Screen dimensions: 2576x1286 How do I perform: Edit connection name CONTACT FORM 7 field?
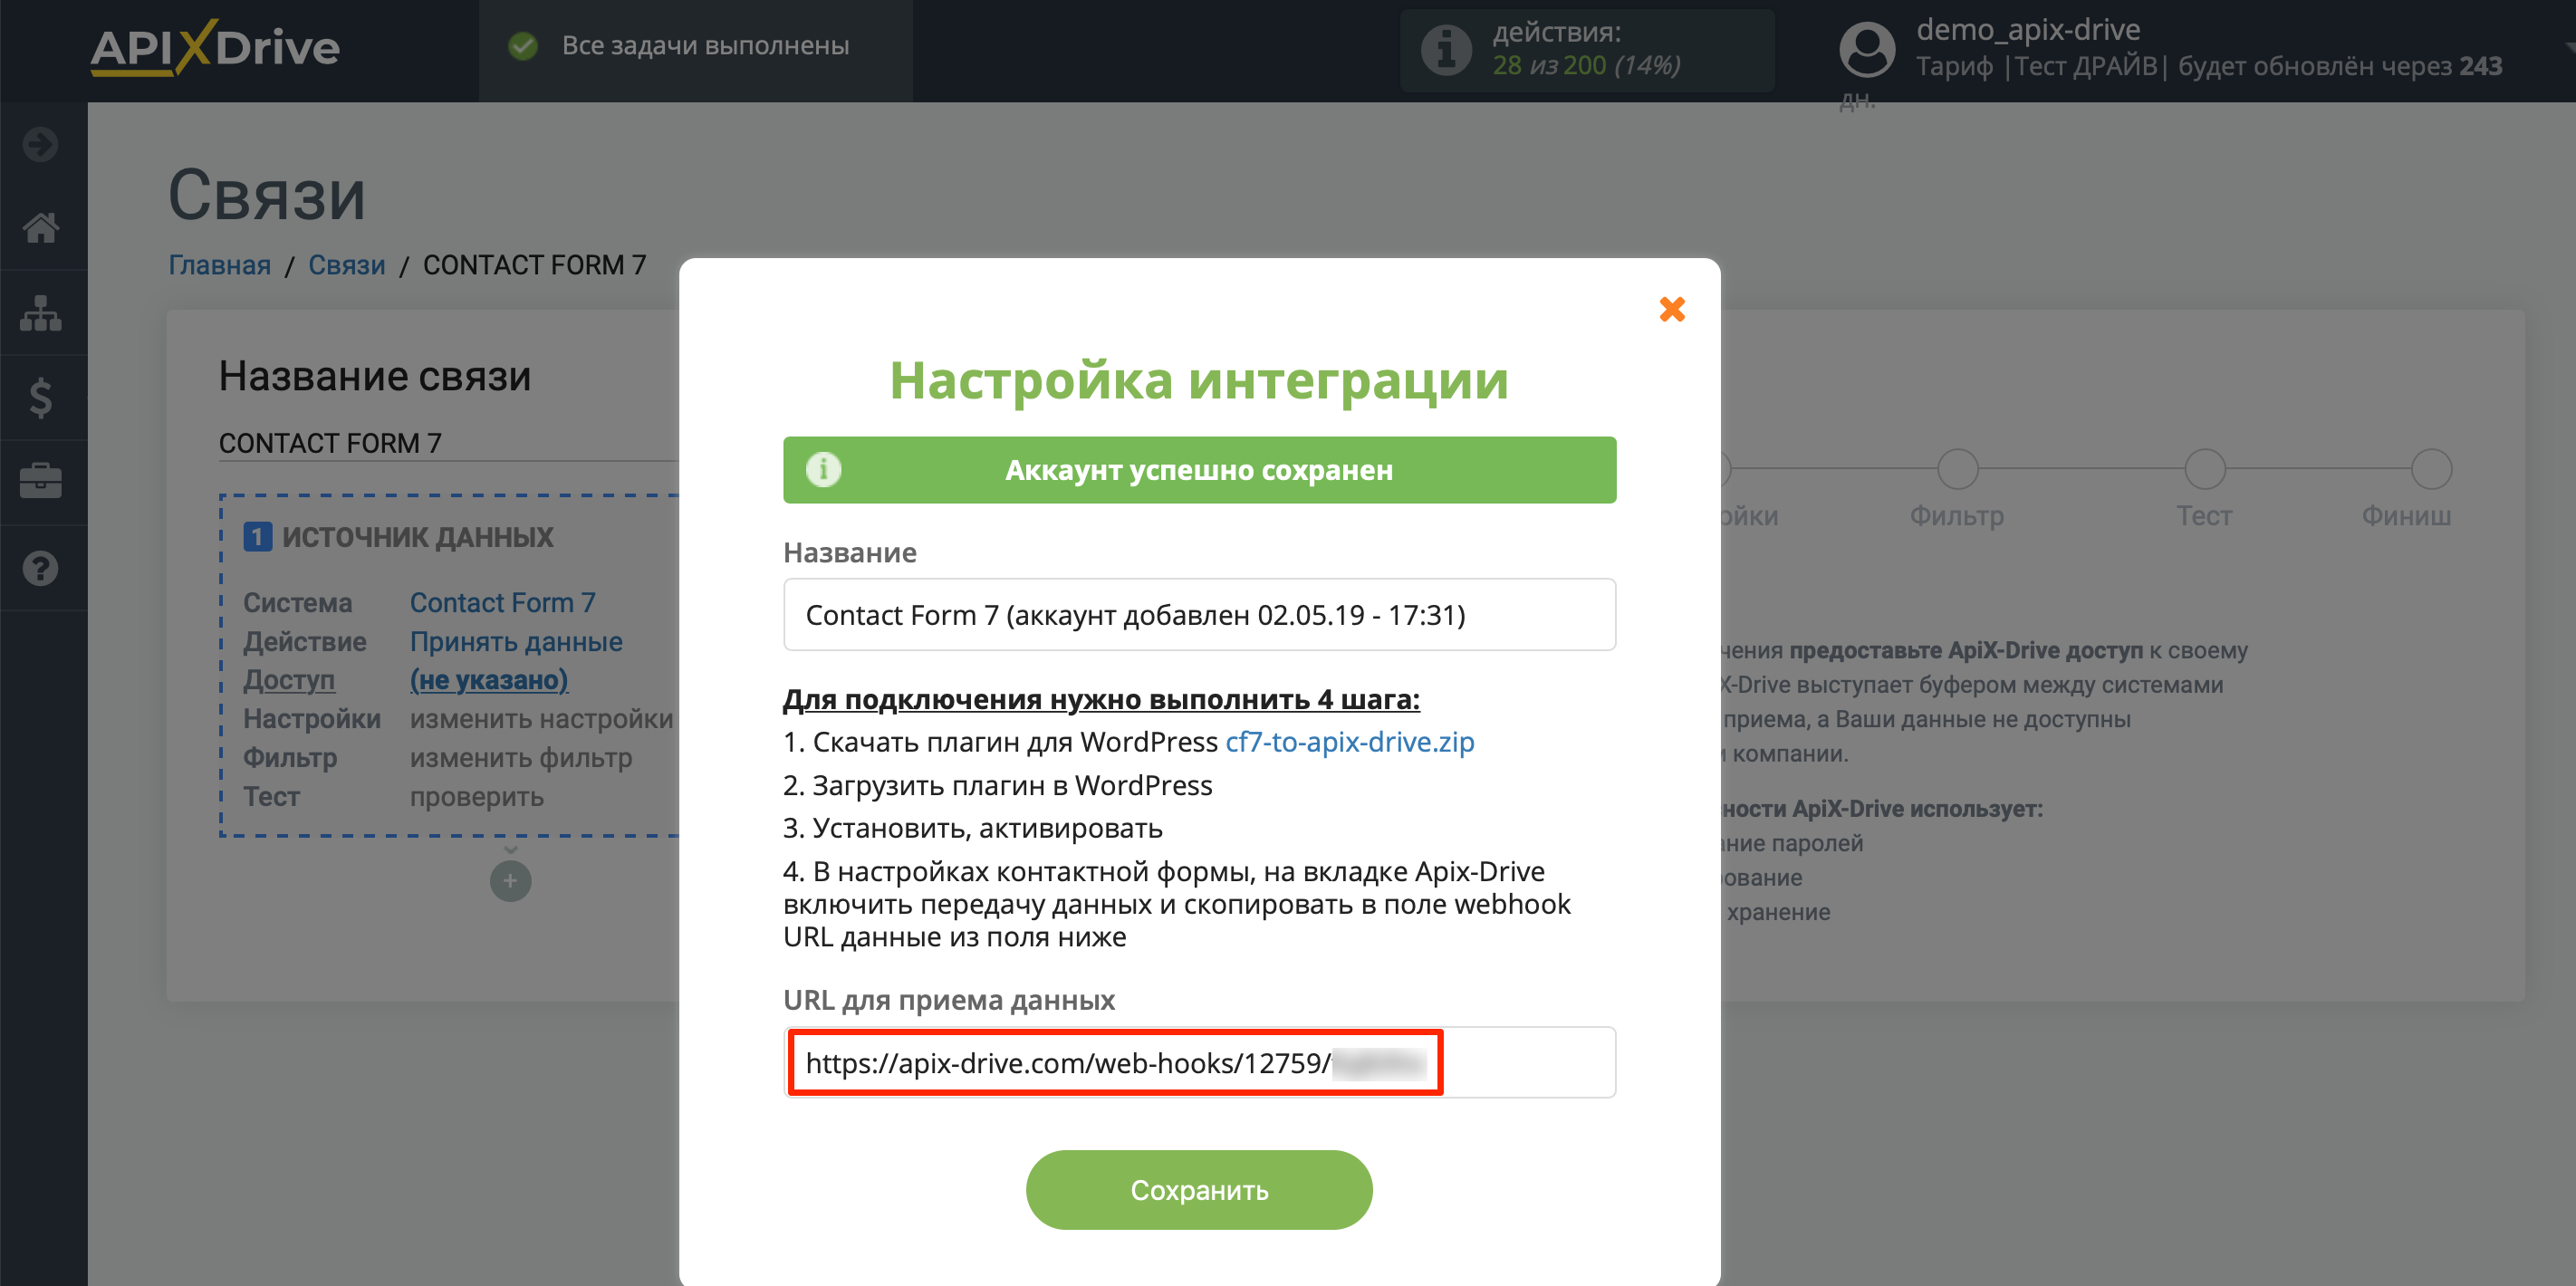pyautogui.click(x=448, y=443)
